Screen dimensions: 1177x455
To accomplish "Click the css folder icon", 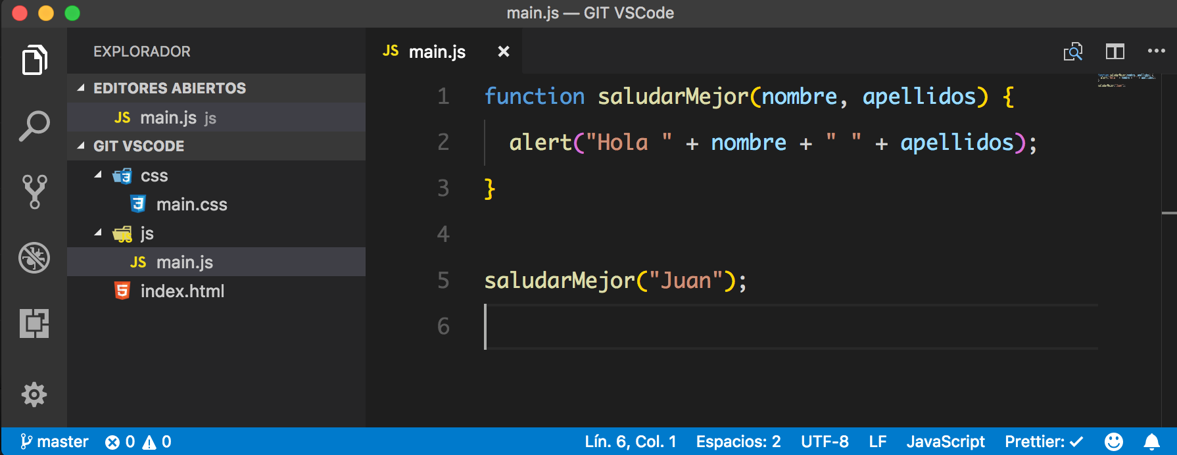I will point(122,176).
